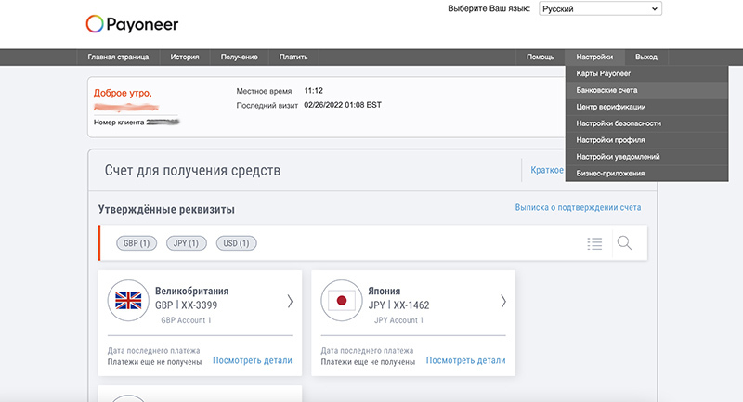Open the Помощь menu
743x402 pixels.
pos(541,57)
